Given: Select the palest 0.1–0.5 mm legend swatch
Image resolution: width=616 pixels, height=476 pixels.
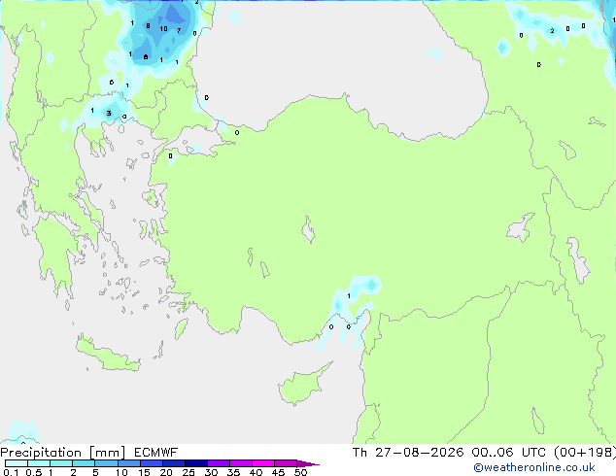Looking at the screenshot, I should [x=17, y=463].
